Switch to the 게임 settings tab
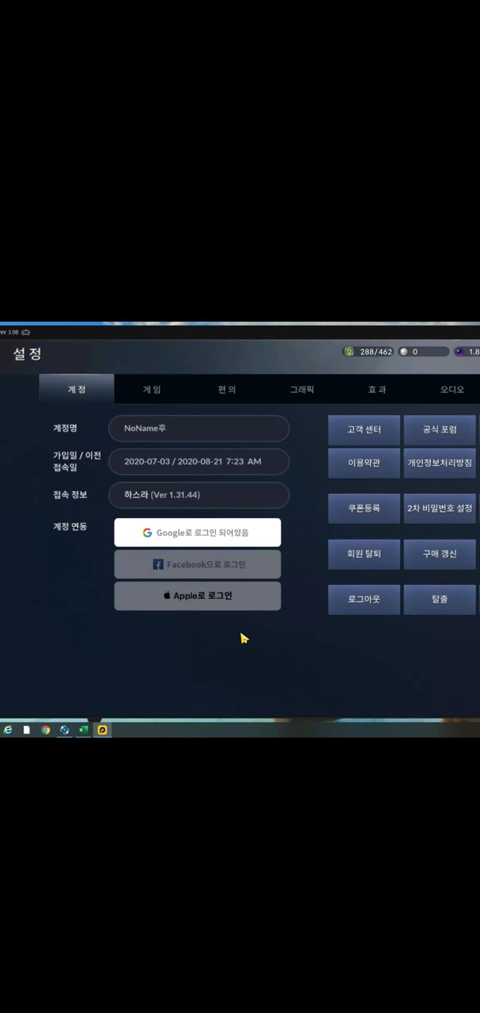The image size is (480, 1013). 152,389
